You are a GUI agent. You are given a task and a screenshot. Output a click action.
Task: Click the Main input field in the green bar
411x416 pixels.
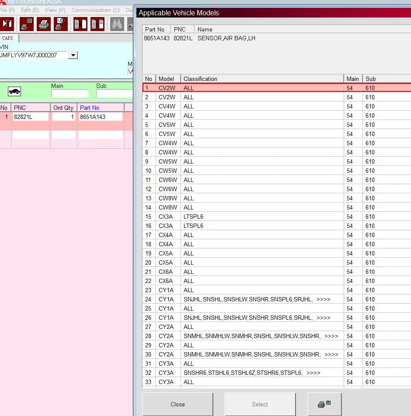tap(70, 93)
